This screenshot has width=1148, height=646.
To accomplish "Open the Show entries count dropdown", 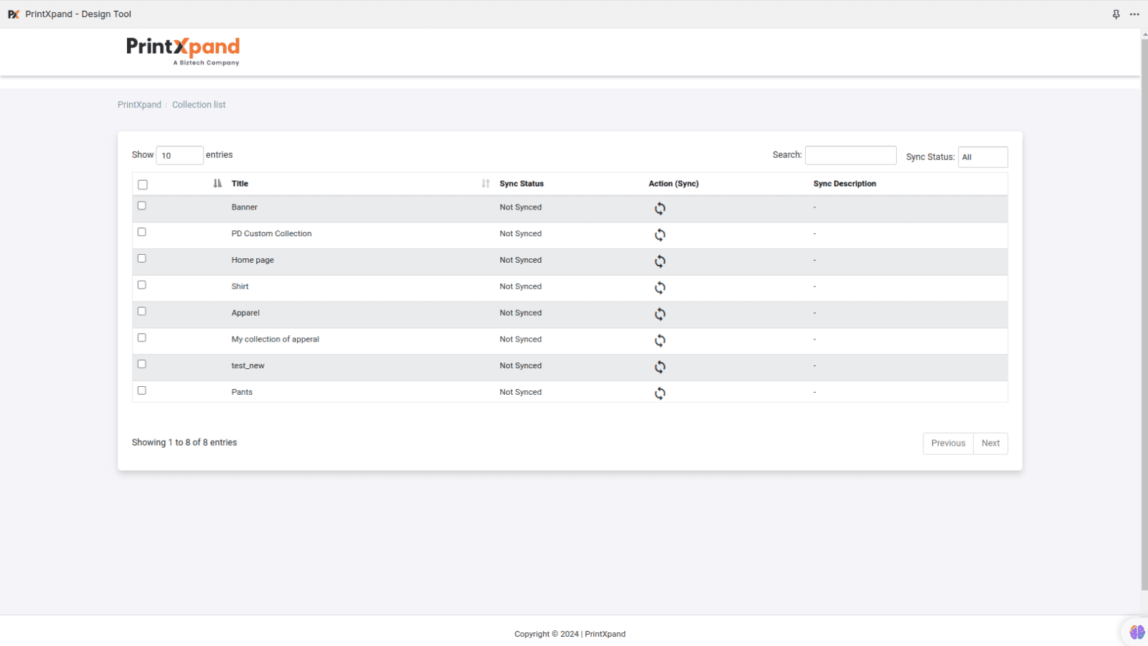I will pyautogui.click(x=179, y=155).
